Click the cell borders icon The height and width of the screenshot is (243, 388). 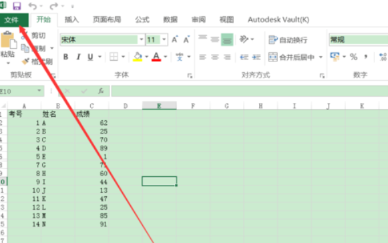pos(114,57)
